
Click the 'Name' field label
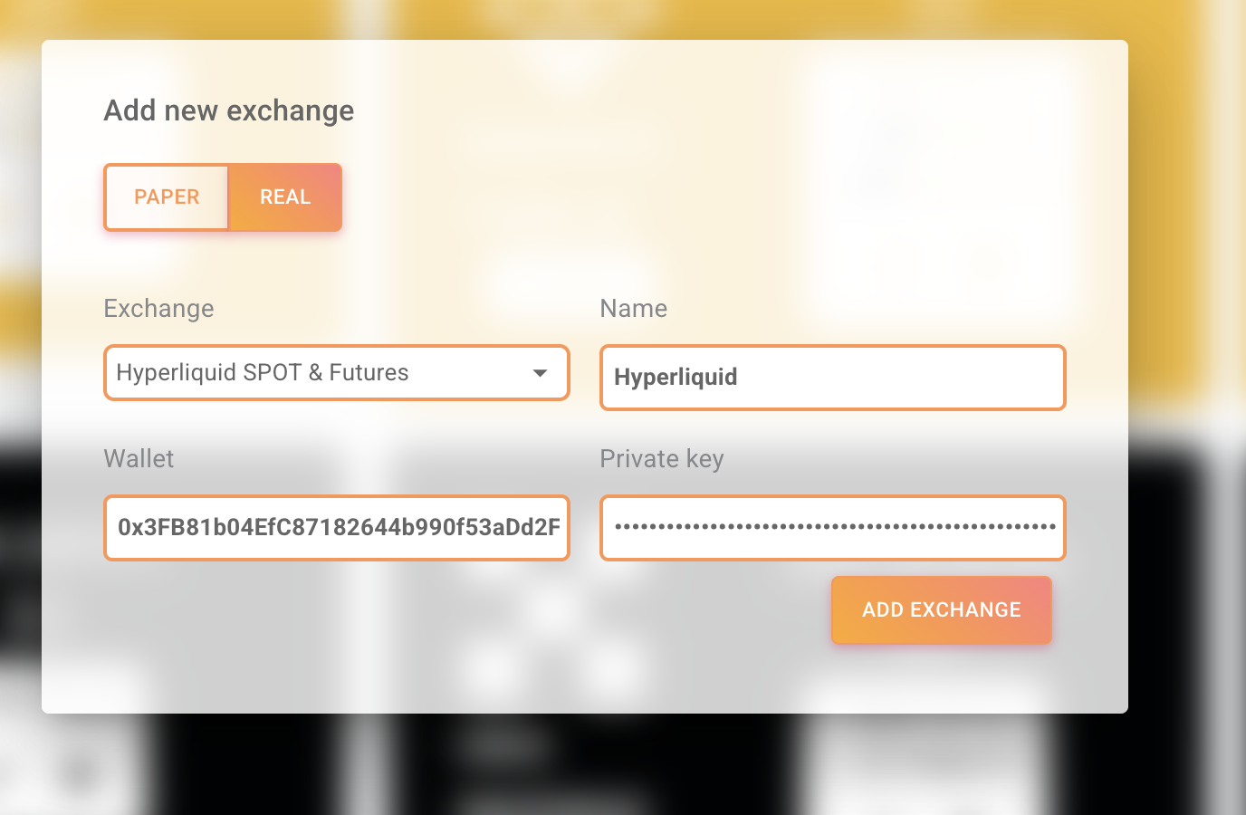(633, 309)
